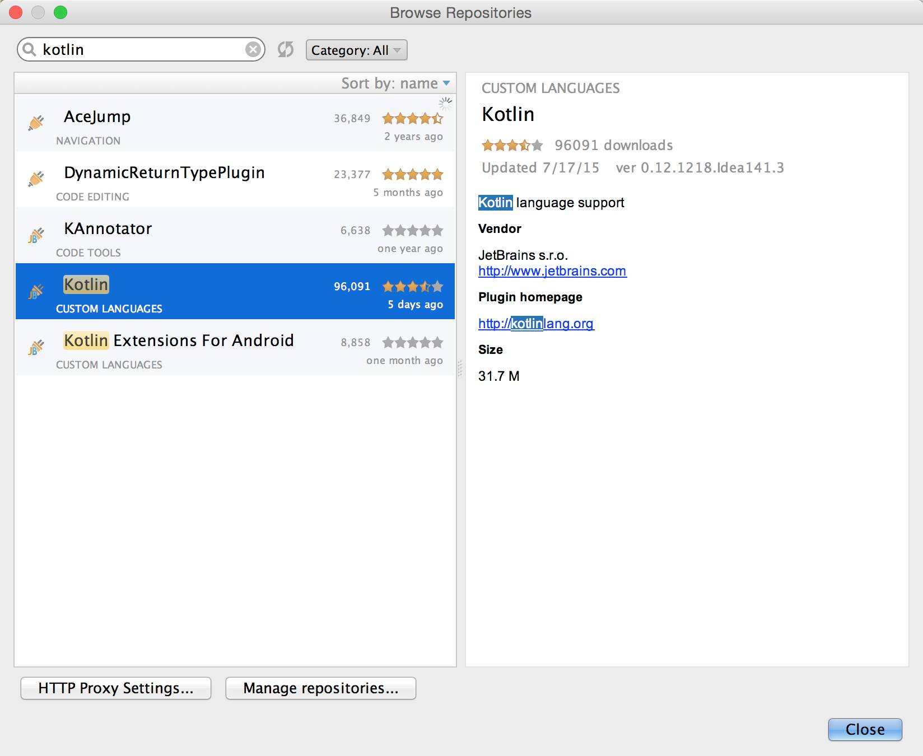The height and width of the screenshot is (756, 923).
Task: Click the DynamicReturnTypePlugin plug icon
Action: [36, 179]
